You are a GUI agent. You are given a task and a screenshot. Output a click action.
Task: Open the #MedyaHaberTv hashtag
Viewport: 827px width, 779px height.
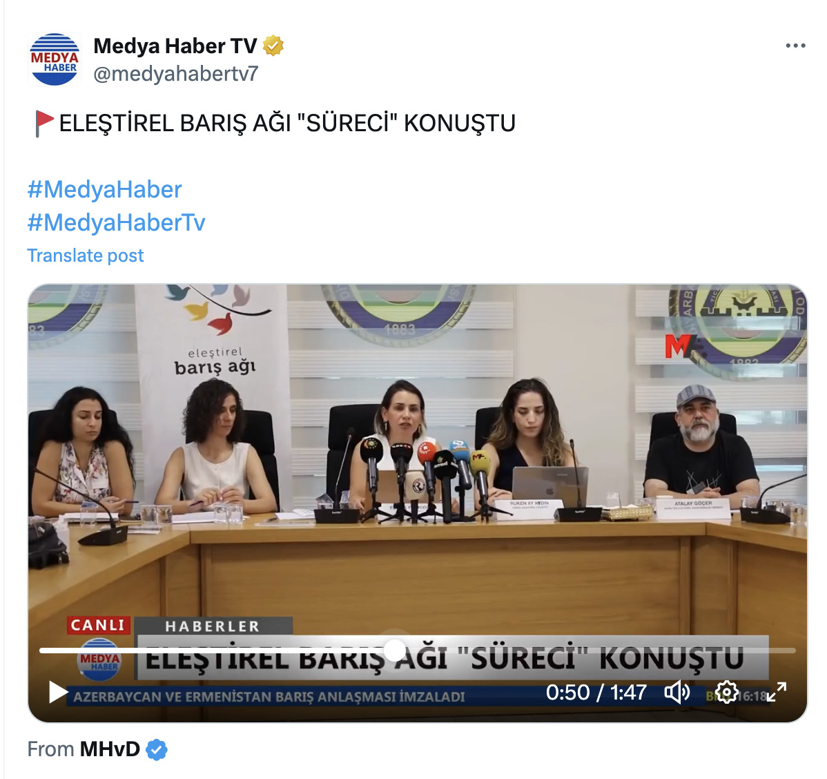point(116,223)
